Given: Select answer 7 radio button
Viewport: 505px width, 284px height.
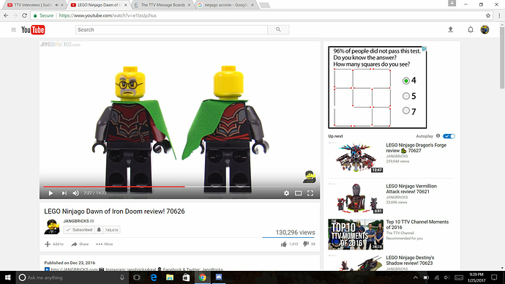Looking at the screenshot, I should point(405,111).
